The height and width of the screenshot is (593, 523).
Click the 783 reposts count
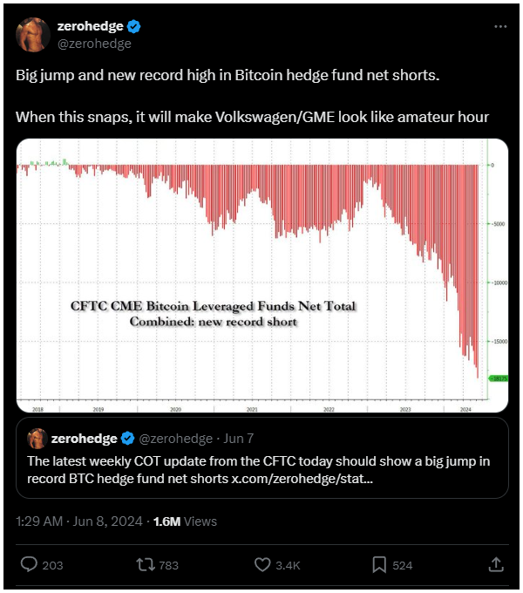click(168, 565)
